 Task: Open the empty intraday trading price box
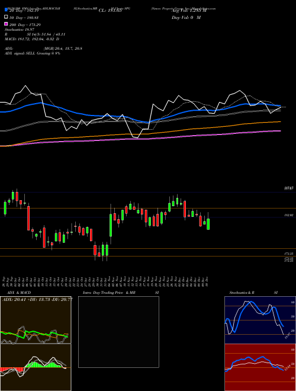[x=118, y=332]
